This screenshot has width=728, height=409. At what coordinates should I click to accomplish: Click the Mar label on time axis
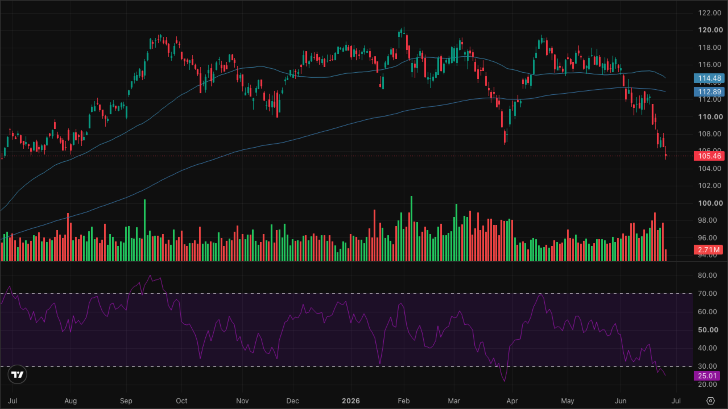point(454,401)
